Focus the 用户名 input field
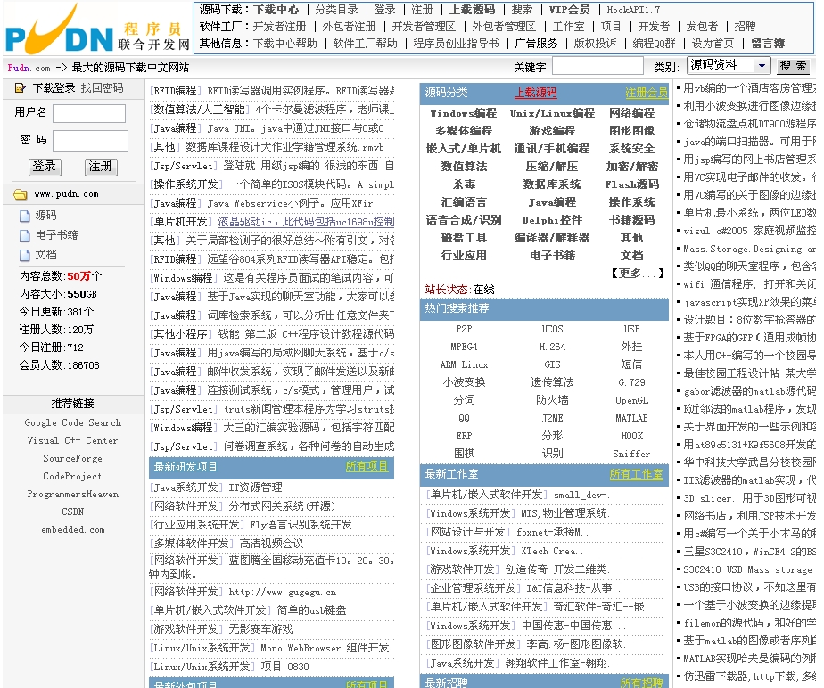This screenshot has height=688, width=824. pyautogui.click(x=89, y=113)
